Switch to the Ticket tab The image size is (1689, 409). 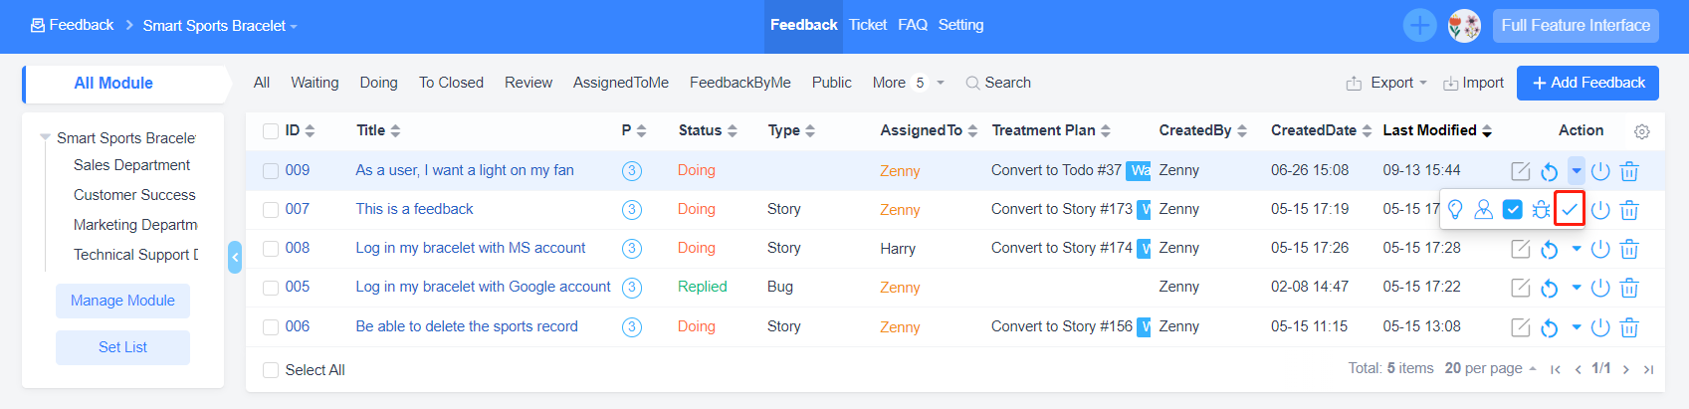(867, 25)
